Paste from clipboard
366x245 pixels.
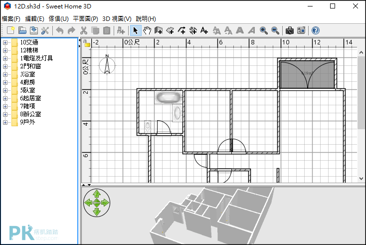106,30
